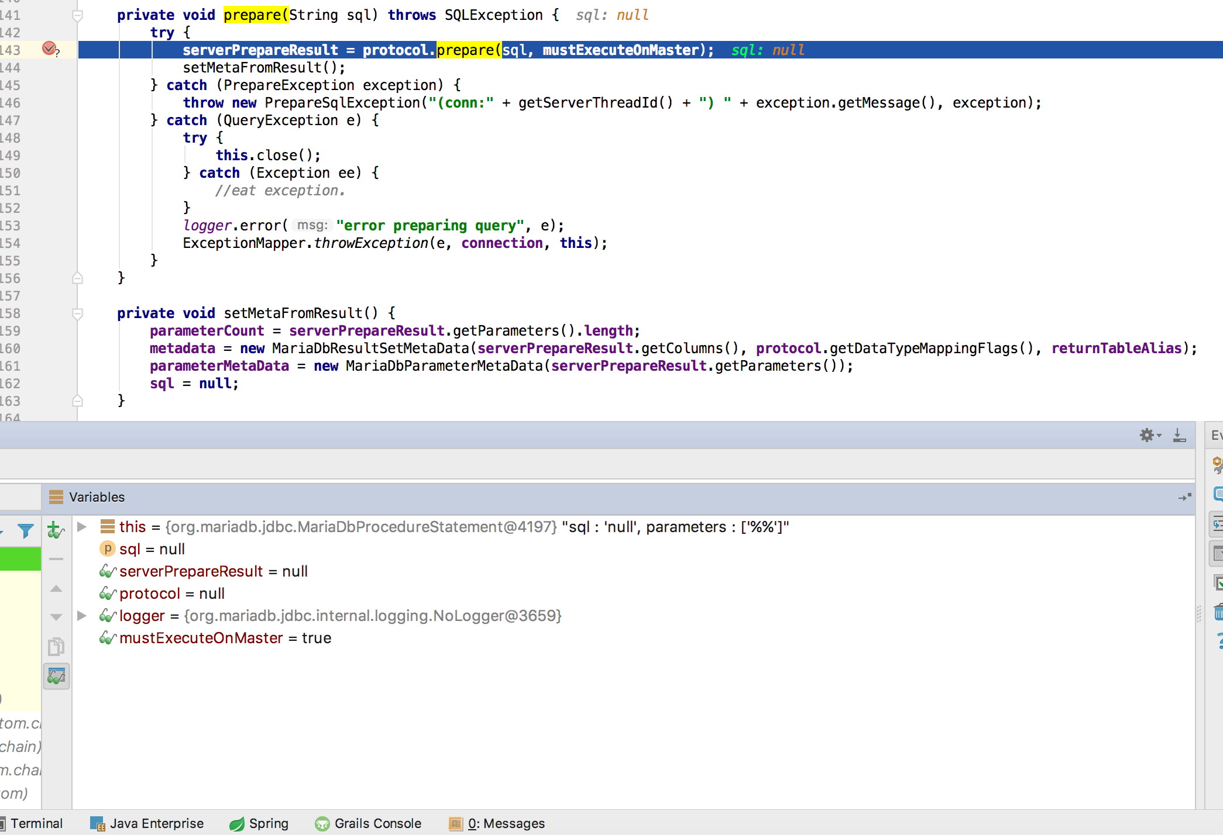Click the New Watch plus-glasses icon
Viewport: 1223px width, 835px height.
pos(56,530)
